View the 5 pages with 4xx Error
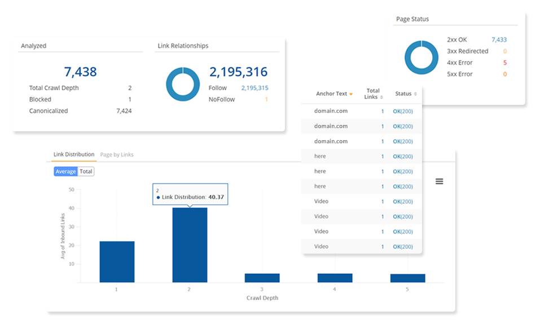Viewport: 536px width, 324px height. click(x=504, y=63)
